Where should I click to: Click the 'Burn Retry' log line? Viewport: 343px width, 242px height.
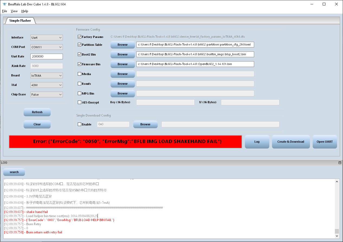click(22, 224)
